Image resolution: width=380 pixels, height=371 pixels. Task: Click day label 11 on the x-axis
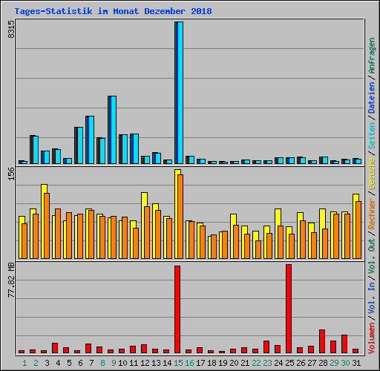tap(134, 363)
